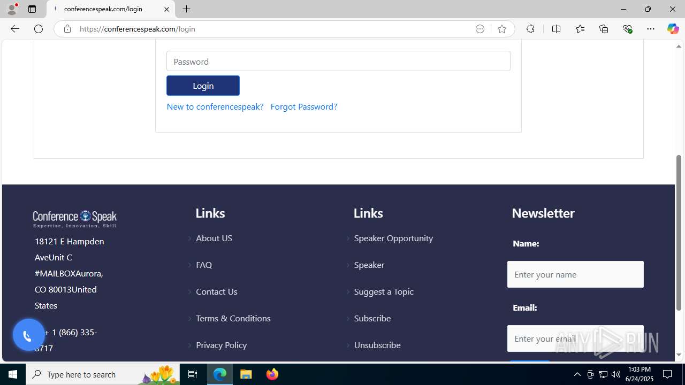Open the New to conferencespeak? link

tap(215, 106)
